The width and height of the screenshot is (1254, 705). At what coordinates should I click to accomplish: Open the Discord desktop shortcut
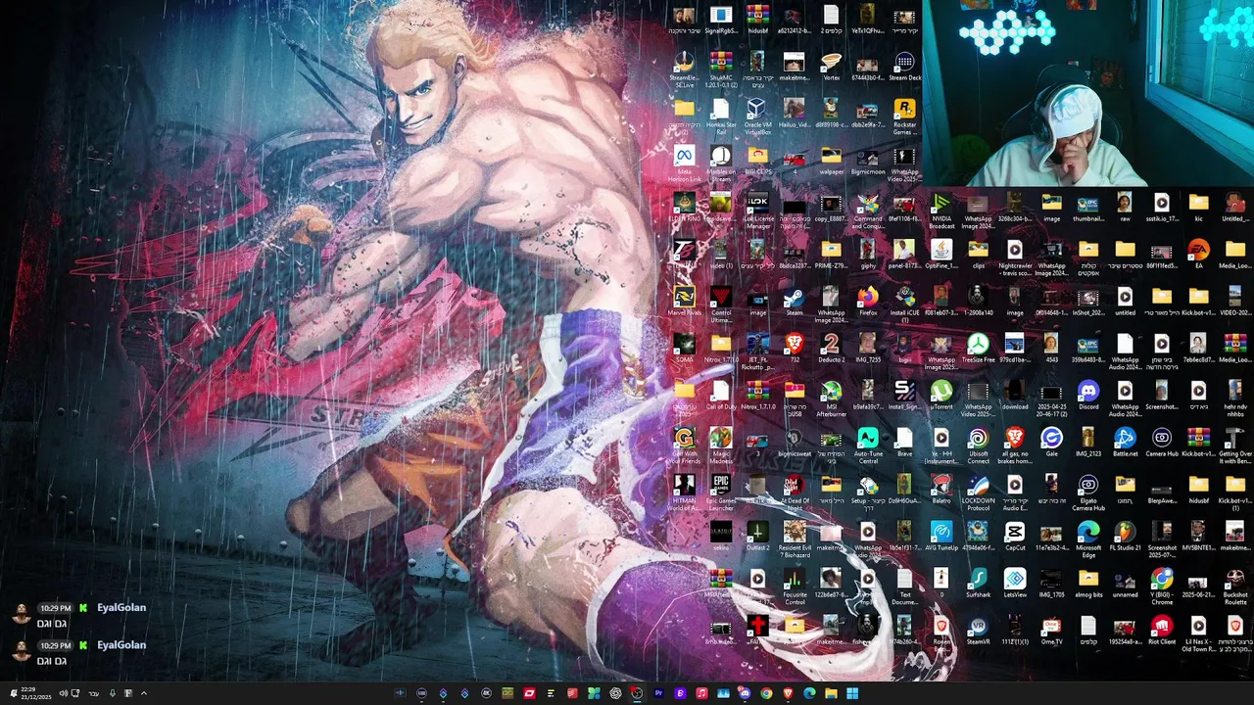pos(1088,395)
